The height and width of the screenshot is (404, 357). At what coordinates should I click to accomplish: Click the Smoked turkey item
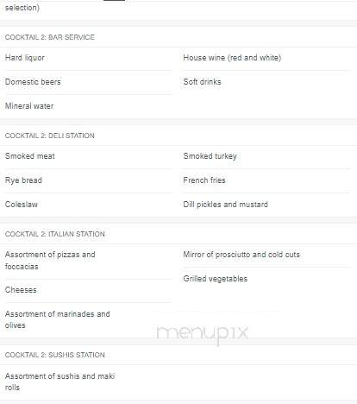pos(210,156)
